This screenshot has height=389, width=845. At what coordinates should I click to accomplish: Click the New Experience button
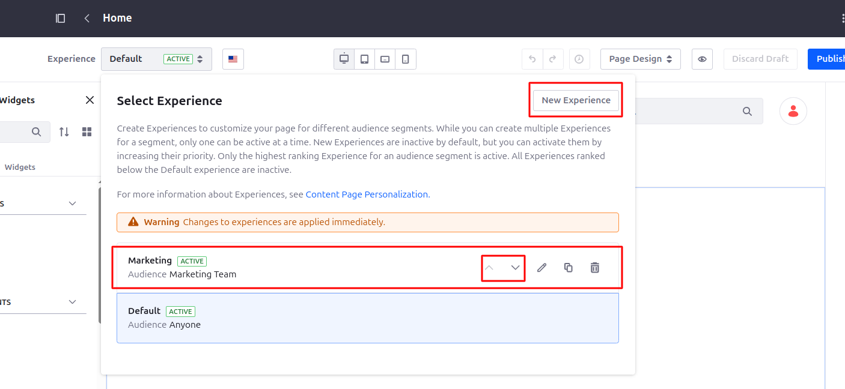pos(576,100)
